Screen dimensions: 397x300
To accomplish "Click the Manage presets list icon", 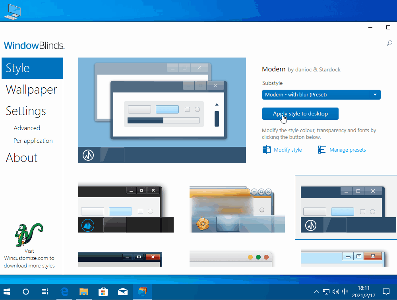I will point(322,150).
